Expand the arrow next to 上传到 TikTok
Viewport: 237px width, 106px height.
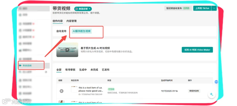point(214,8)
